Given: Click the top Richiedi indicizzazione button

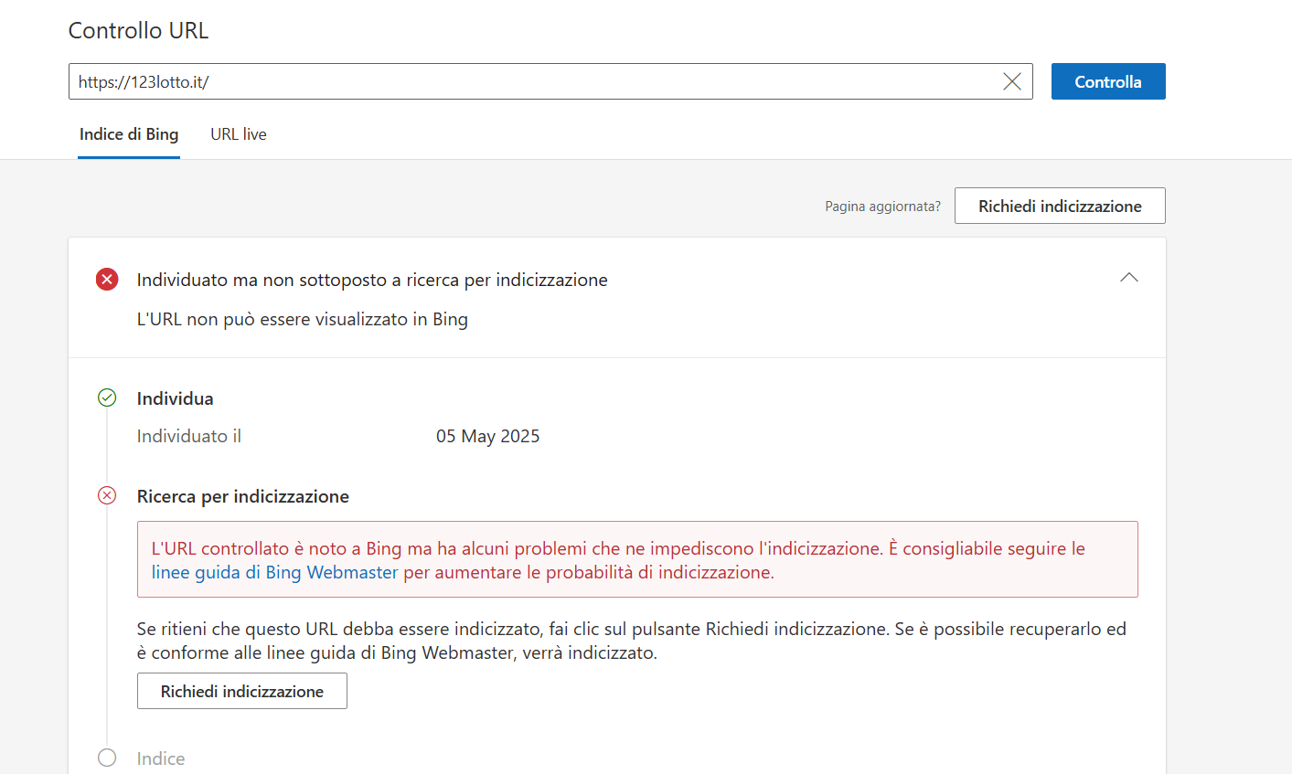Looking at the screenshot, I should click(1059, 206).
